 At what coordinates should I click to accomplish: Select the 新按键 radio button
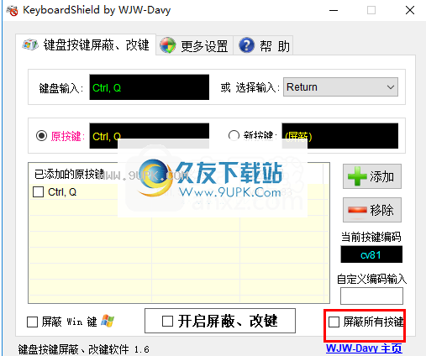(234, 135)
